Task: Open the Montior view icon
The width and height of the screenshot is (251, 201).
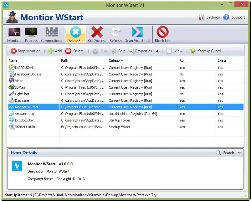Action: [14, 32]
